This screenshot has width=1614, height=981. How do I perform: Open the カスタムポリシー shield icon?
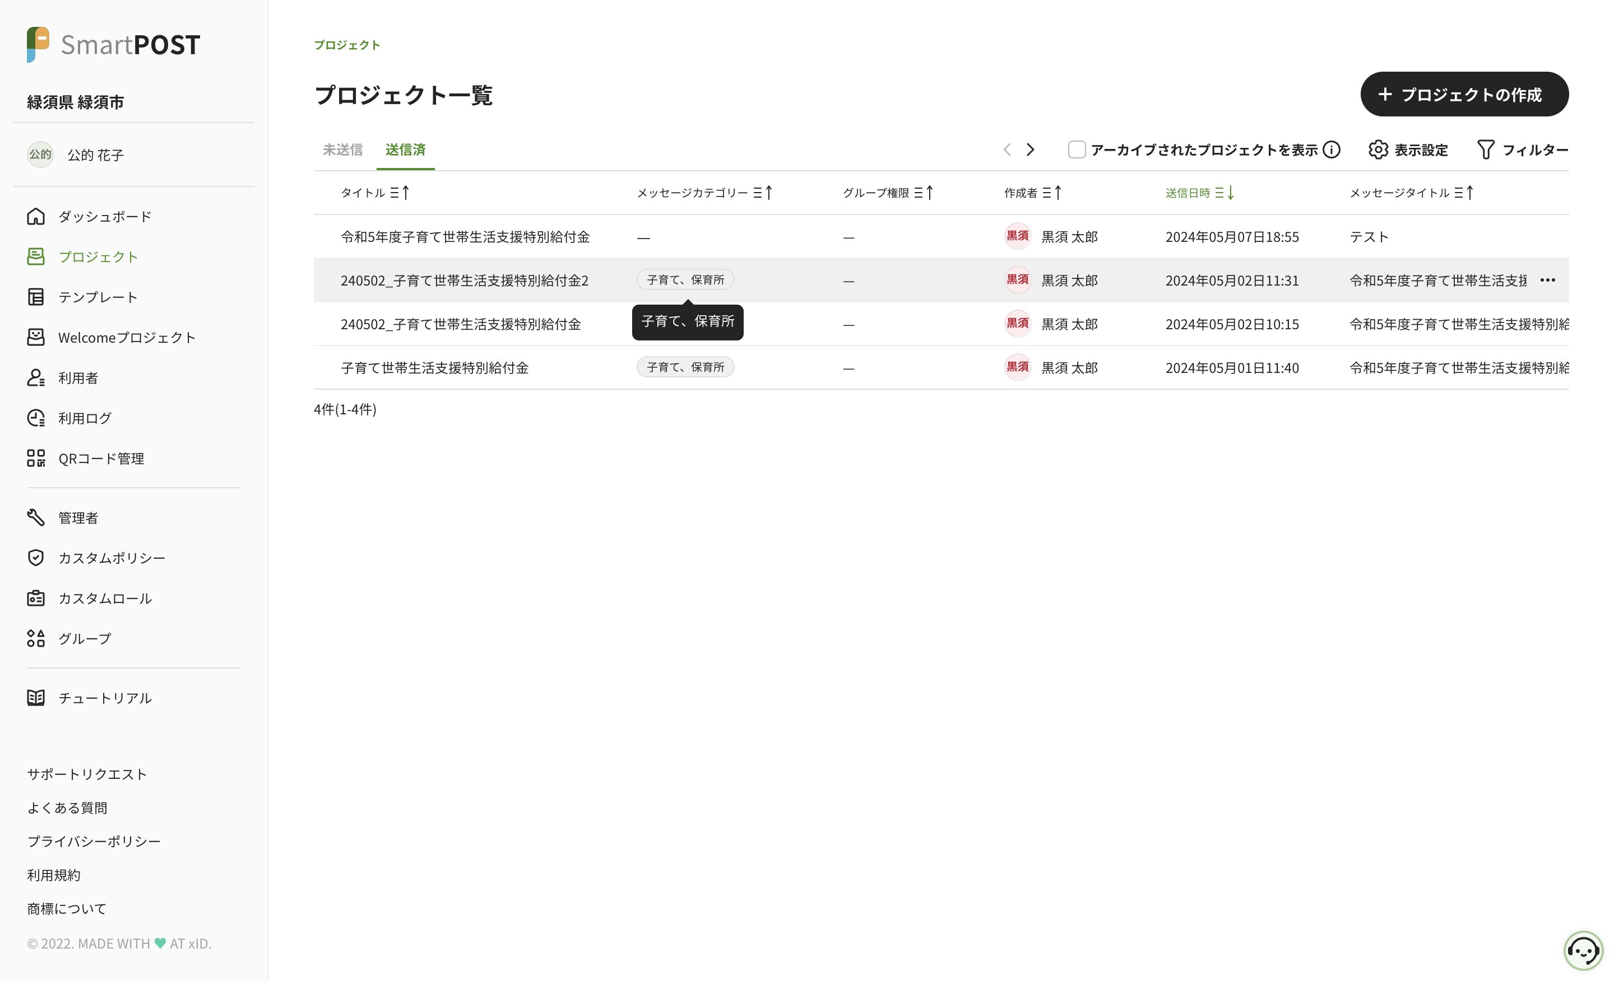(x=36, y=558)
